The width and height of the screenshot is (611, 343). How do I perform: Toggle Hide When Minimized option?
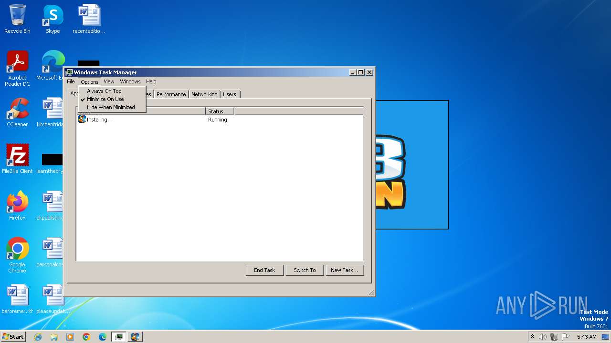(x=112, y=107)
